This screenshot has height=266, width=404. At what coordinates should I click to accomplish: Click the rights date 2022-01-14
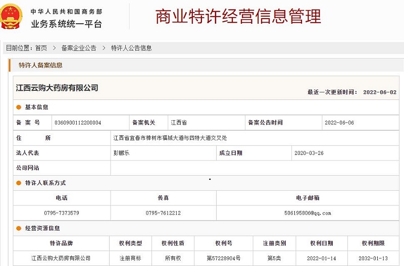tap(322, 258)
